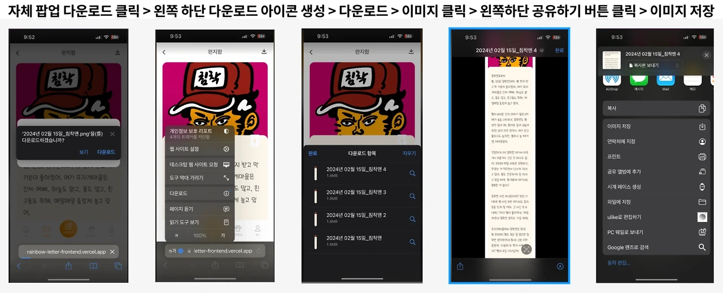The image size is (723, 293).
Task: Choose 도구 막대 가리기 menu entry
Action: click(x=199, y=178)
